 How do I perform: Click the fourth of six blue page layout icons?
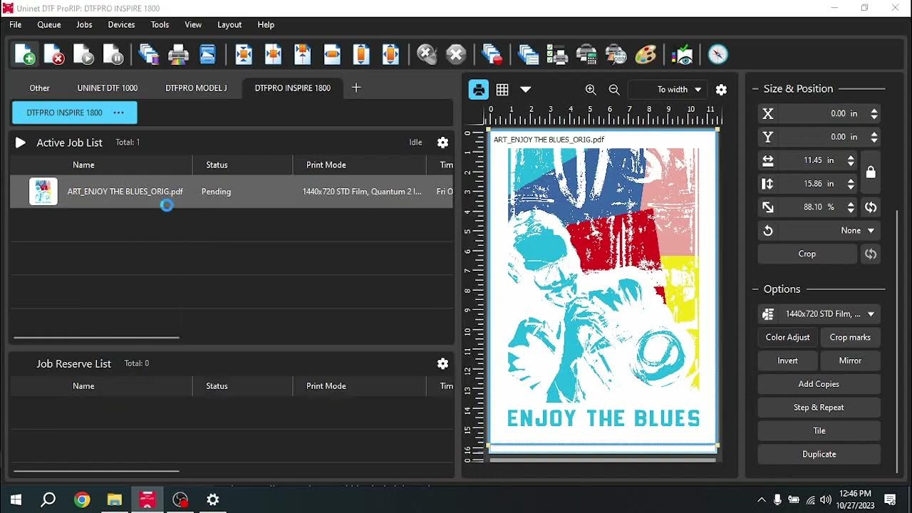tap(332, 54)
